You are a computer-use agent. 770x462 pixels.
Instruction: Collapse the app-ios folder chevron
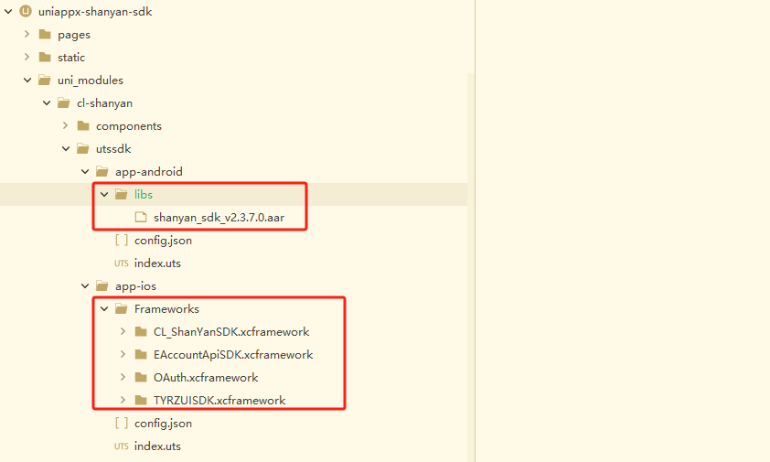(x=85, y=285)
